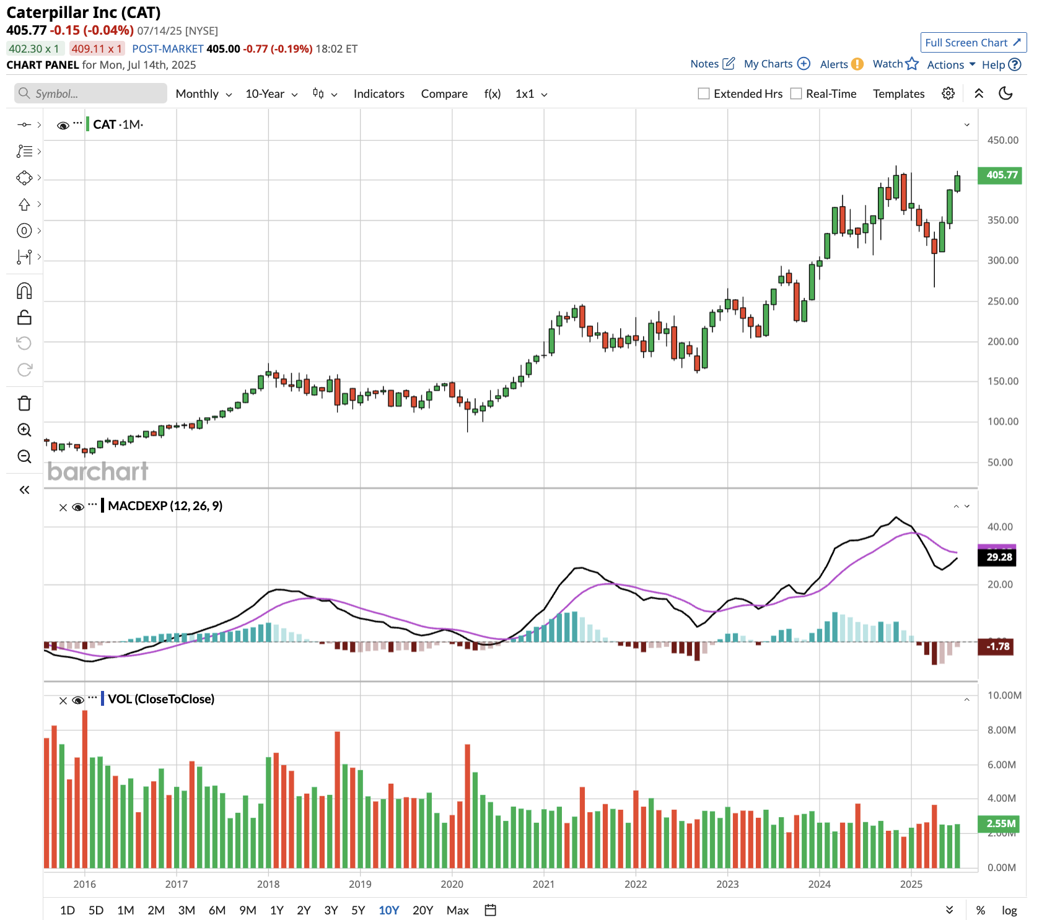The width and height of the screenshot is (1047, 920).
Task: Remove the VOL indicator pane
Action: coord(63,701)
